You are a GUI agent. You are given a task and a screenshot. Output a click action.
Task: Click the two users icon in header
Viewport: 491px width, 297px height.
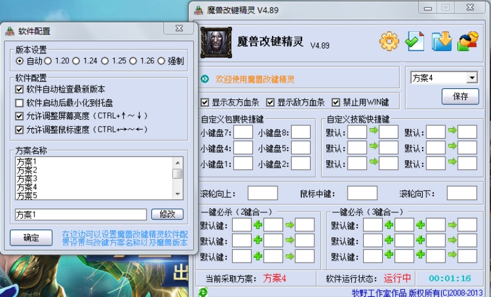point(468,41)
